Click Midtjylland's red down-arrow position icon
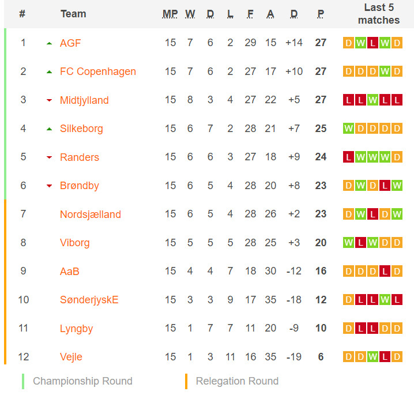The width and height of the screenshot is (414, 399). click(x=49, y=100)
